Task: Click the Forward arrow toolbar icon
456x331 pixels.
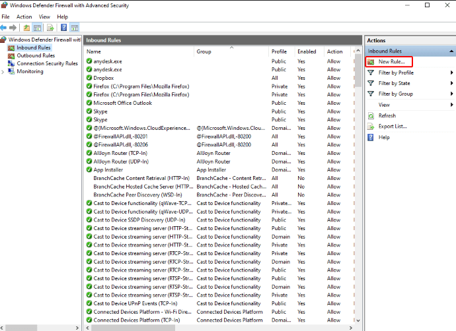Action: tap(13, 28)
